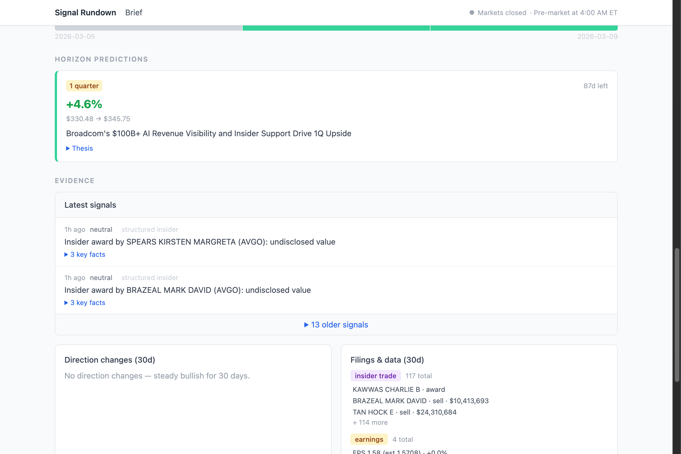This screenshot has height=454, width=681.
Task: Expand key facts under SPEARS KIRSTEN award
Action: point(85,255)
